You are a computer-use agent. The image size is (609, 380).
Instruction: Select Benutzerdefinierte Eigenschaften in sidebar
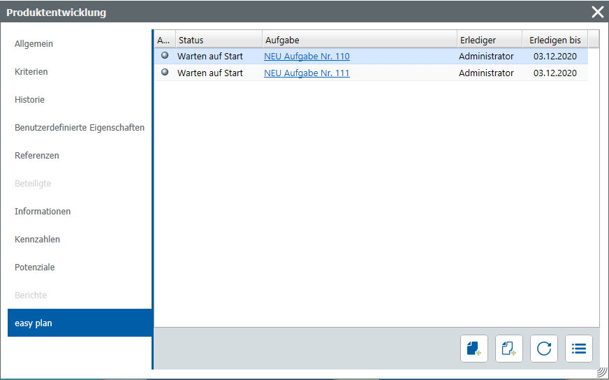pyautogui.click(x=80, y=128)
